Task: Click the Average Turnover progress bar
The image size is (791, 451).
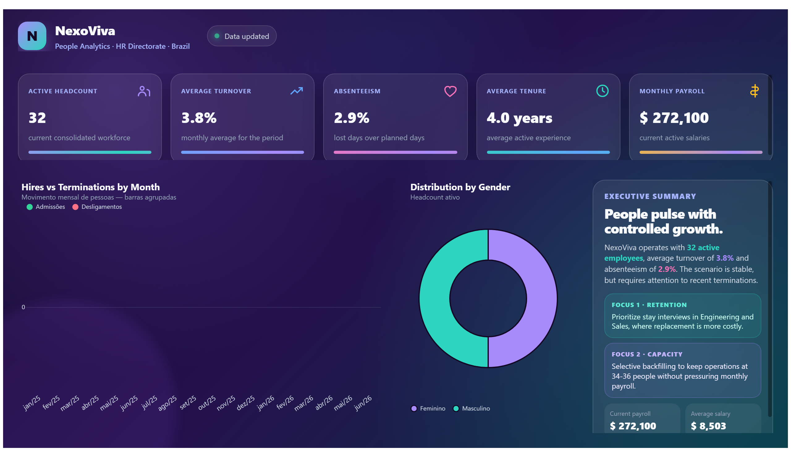Action: tap(242, 152)
